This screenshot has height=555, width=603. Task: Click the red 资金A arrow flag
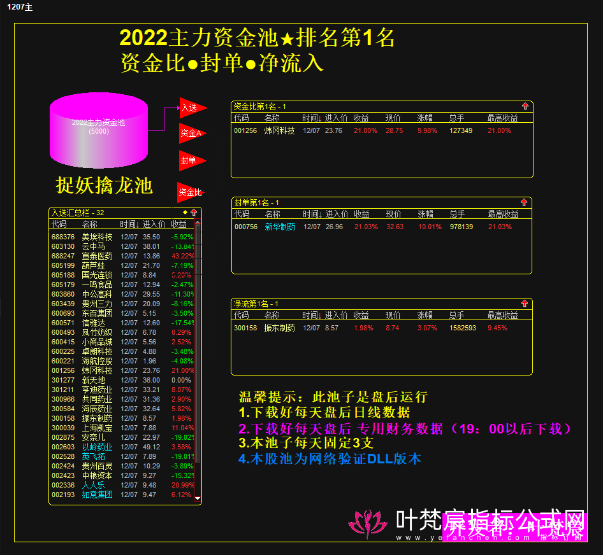(193, 133)
